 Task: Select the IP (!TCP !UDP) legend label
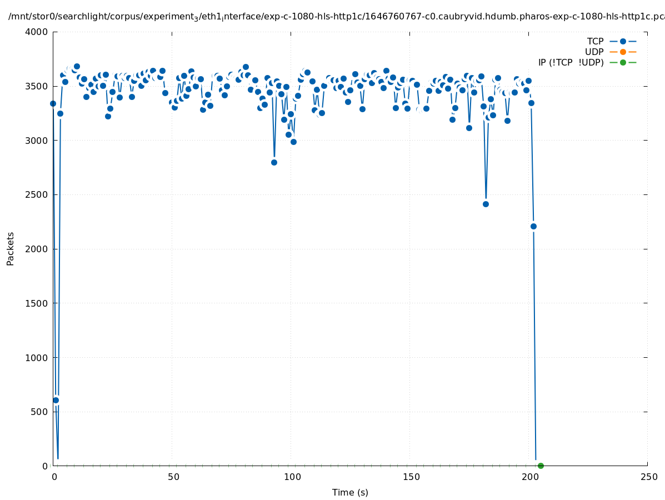tap(571, 62)
